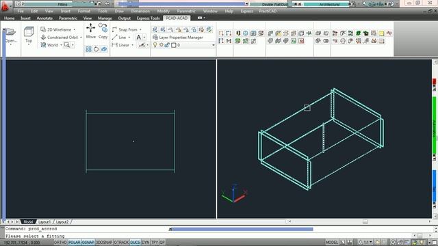This screenshot has height=246, width=438.
Task: Open the Modify menu
Action: pyautogui.click(x=163, y=11)
